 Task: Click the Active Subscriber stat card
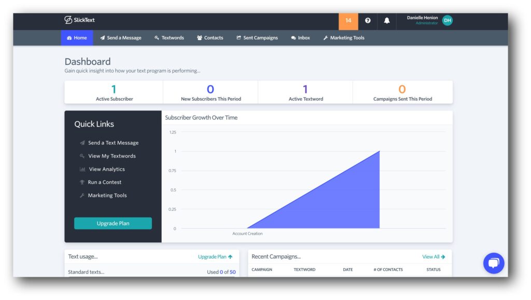(x=113, y=92)
